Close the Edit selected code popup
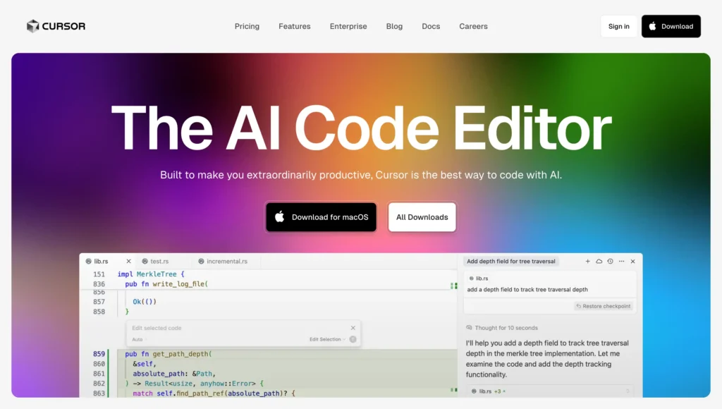The height and width of the screenshot is (409, 722). tap(353, 328)
